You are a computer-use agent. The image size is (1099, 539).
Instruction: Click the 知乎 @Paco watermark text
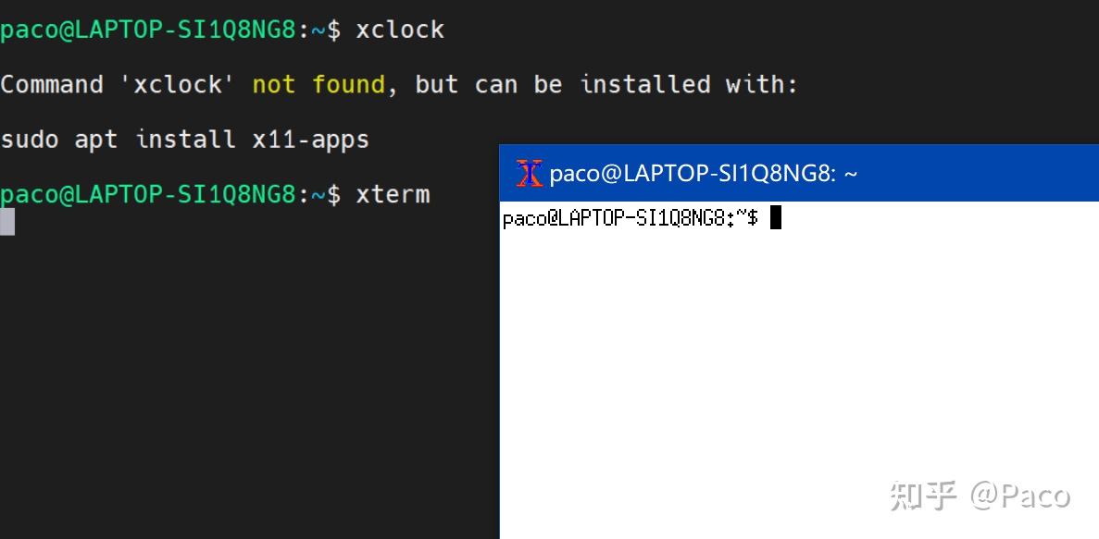pyautogui.click(x=981, y=496)
